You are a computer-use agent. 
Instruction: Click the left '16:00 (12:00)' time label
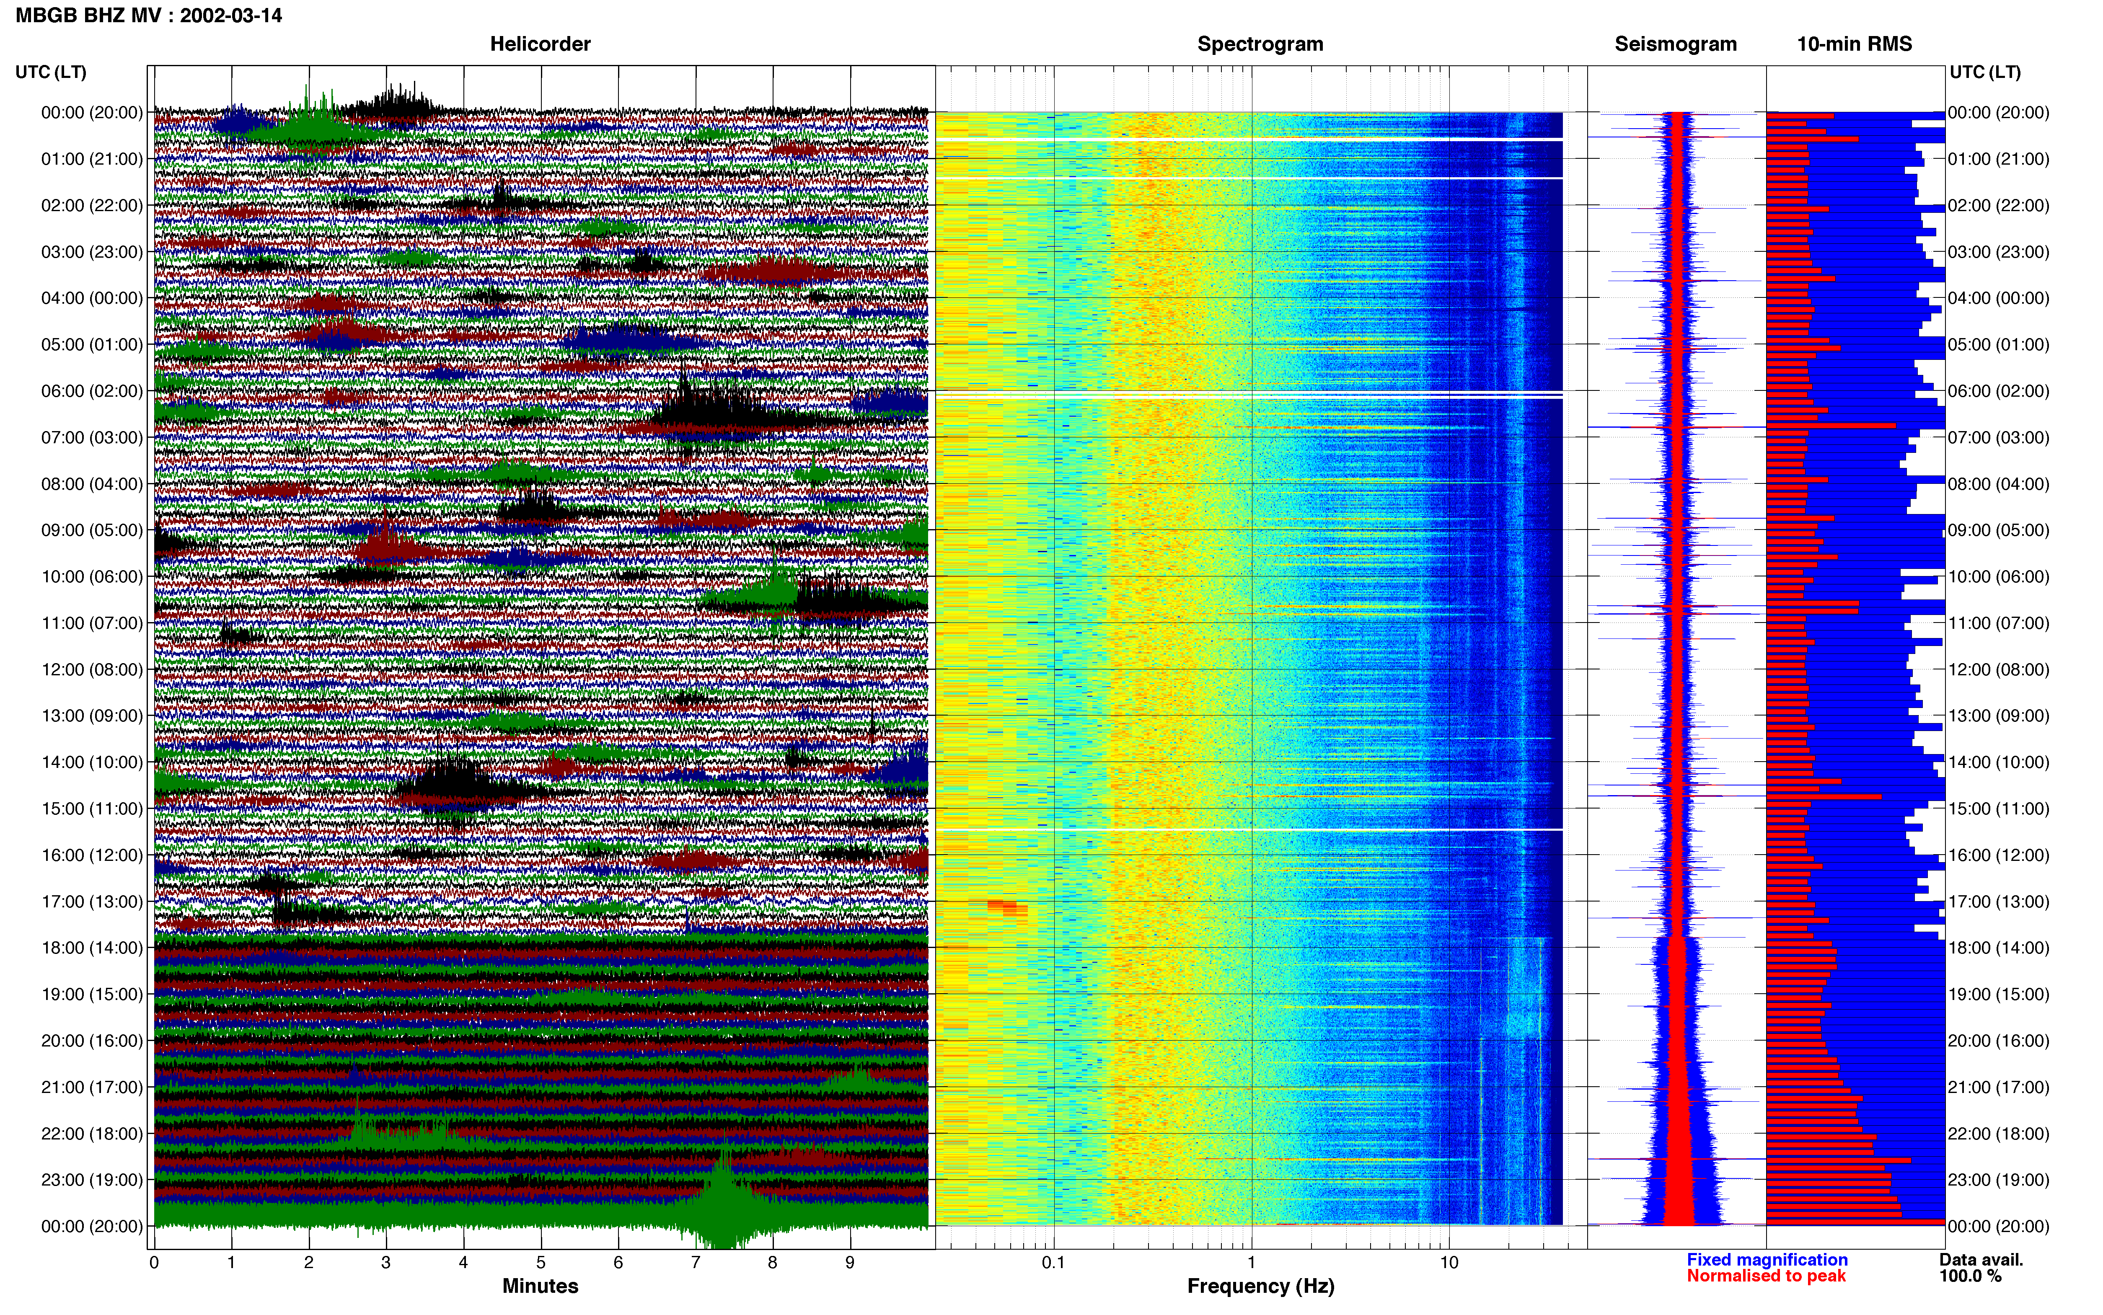point(92,855)
